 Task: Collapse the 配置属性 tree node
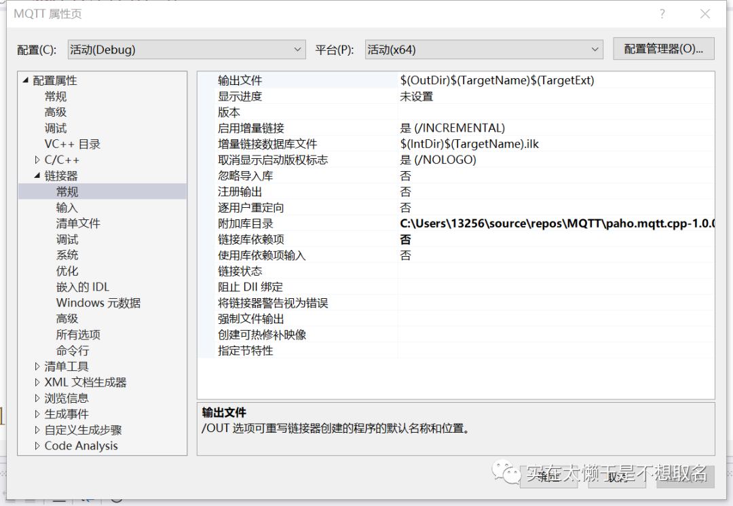[26, 81]
